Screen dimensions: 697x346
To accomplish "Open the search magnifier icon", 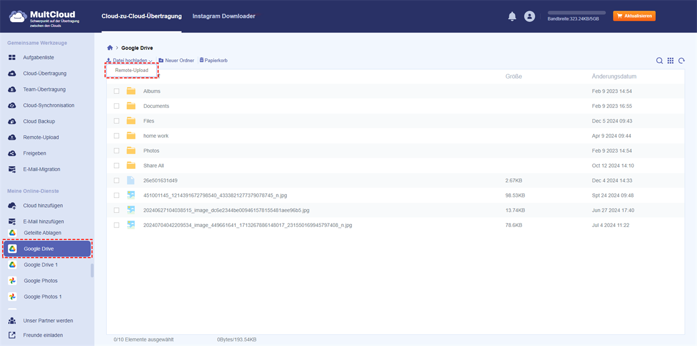I will [659, 61].
